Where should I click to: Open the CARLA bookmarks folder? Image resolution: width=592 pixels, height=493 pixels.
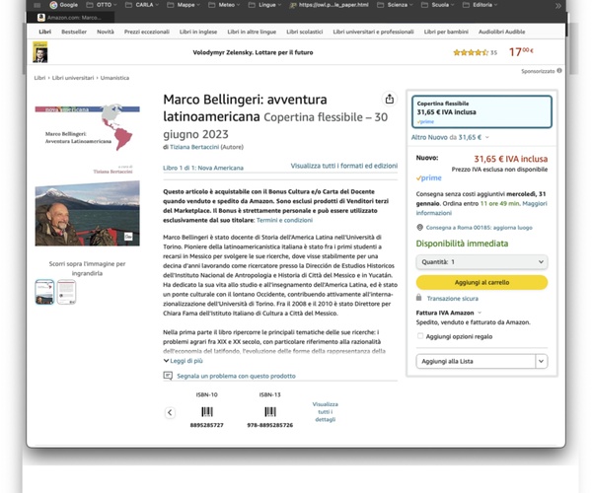point(141,5)
